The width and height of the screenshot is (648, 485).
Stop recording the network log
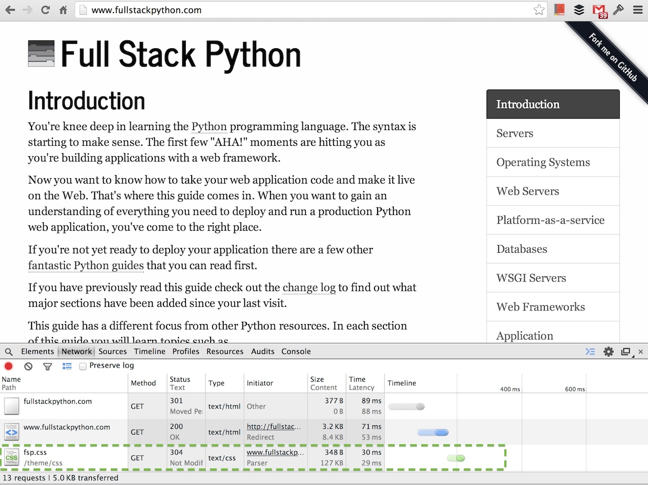7,366
